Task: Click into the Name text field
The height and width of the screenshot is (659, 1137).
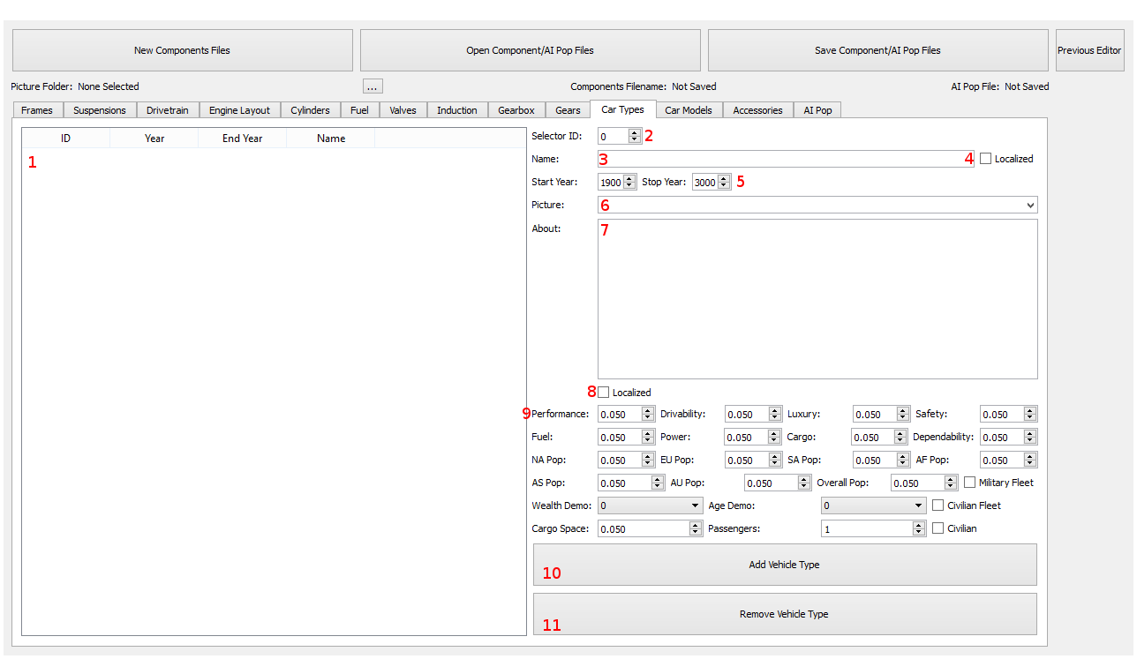Action: pos(786,159)
